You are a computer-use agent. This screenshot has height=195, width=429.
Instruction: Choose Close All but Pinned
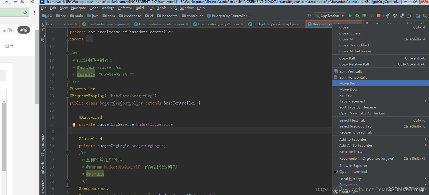pyautogui.click(x=380, y=51)
